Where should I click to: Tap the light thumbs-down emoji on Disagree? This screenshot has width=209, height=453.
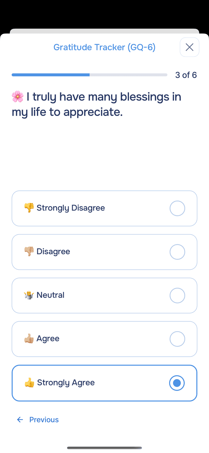[29, 251]
